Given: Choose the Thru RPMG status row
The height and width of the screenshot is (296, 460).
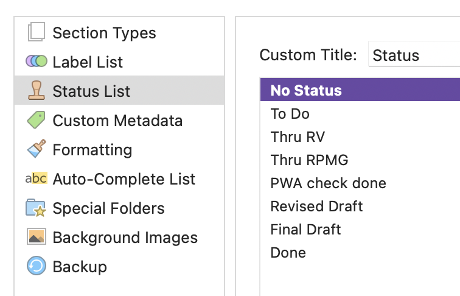Looking at the screenshot, I should [x=360, y=160].
